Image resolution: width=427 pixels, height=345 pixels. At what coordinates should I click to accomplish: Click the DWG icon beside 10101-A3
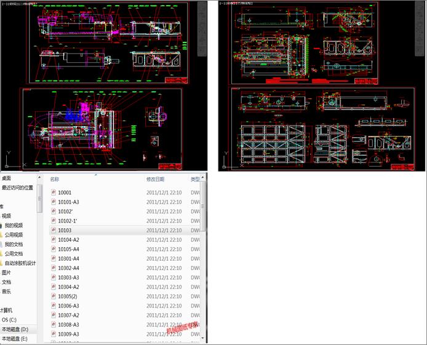click(54, 202)
